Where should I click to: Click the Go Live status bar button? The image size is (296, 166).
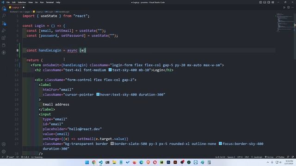pos(269,157)
